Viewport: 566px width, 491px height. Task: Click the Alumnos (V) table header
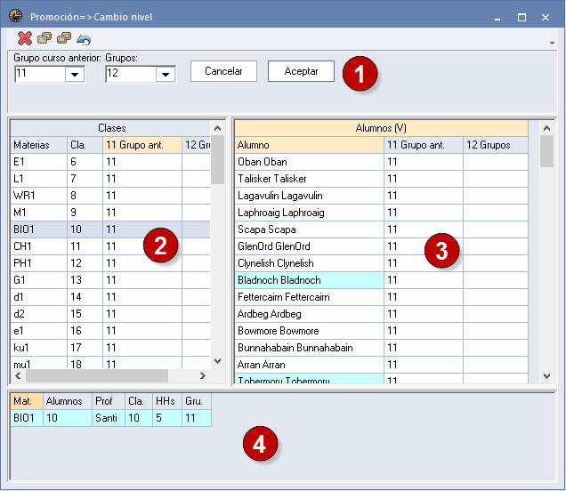click(381, 128)
